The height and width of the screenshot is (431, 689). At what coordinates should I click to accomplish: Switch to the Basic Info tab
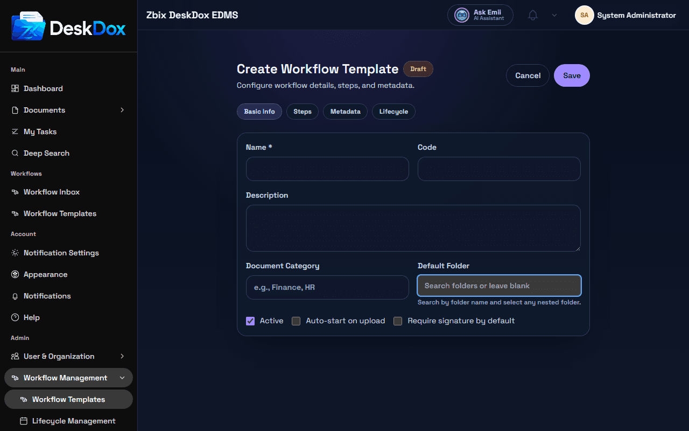pyautogui.click(x=259, y=112)
